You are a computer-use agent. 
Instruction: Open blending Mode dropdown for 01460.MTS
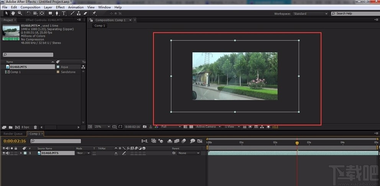[84, 153]
